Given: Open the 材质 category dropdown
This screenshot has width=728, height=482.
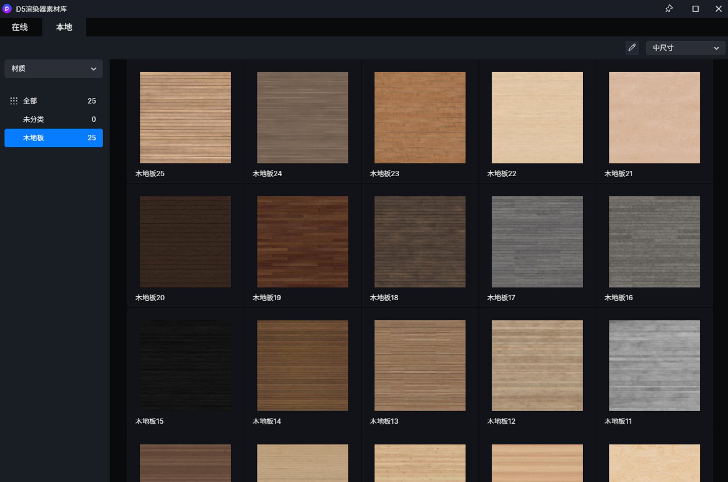Looking at the screenshot, I should tap(53, 69).
